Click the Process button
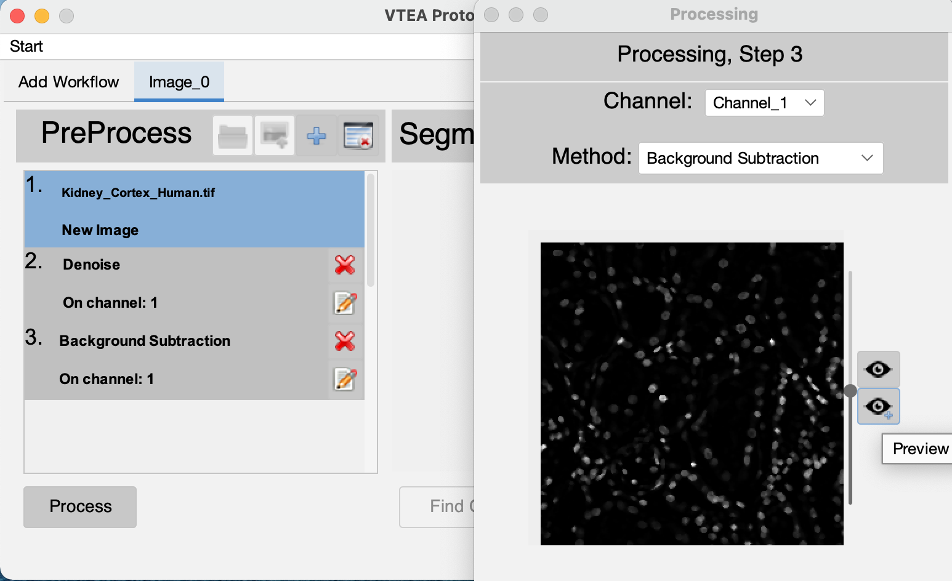The width and height of the screenshot is (952, 581). click(x=80, y=507)
